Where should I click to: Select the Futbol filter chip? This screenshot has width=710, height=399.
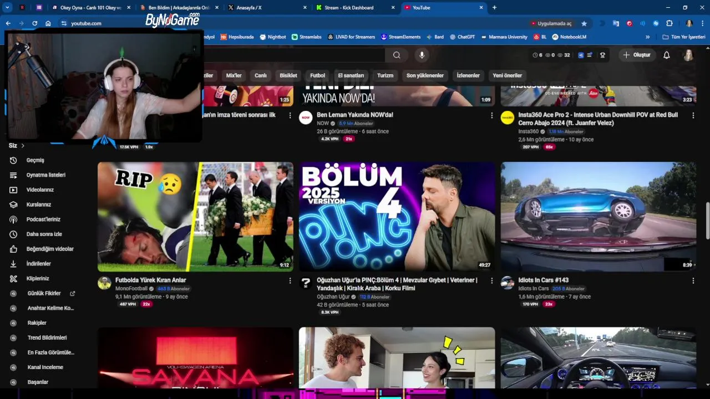(317, 75)
